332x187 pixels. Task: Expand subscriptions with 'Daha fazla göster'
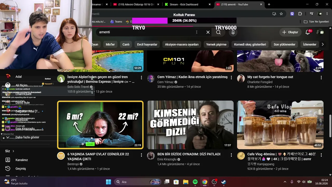tap(27, 137)
